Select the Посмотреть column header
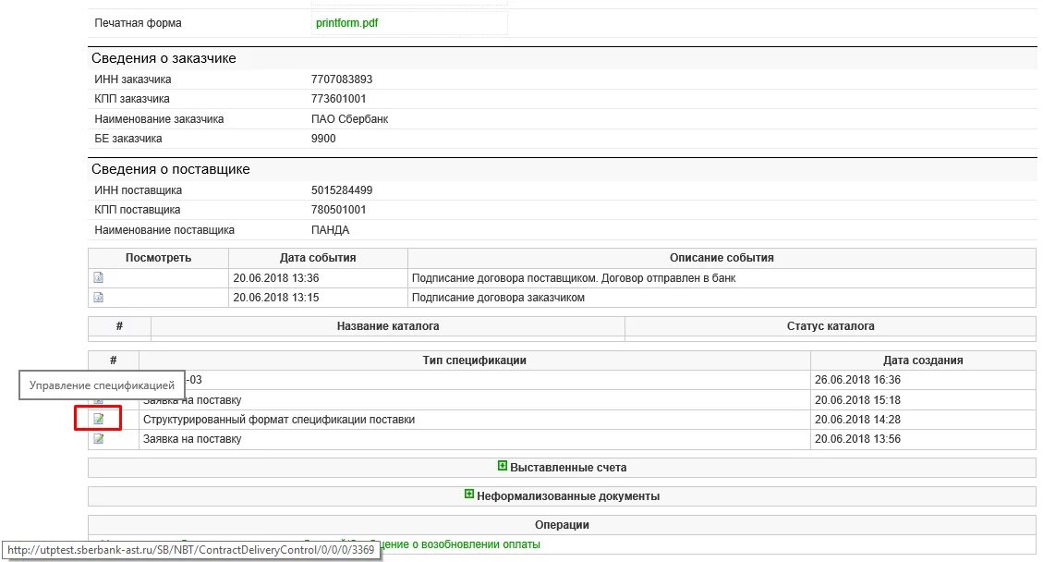This screenshot has height=562, width=1043. pyautogui.click(x=158, y=258)
